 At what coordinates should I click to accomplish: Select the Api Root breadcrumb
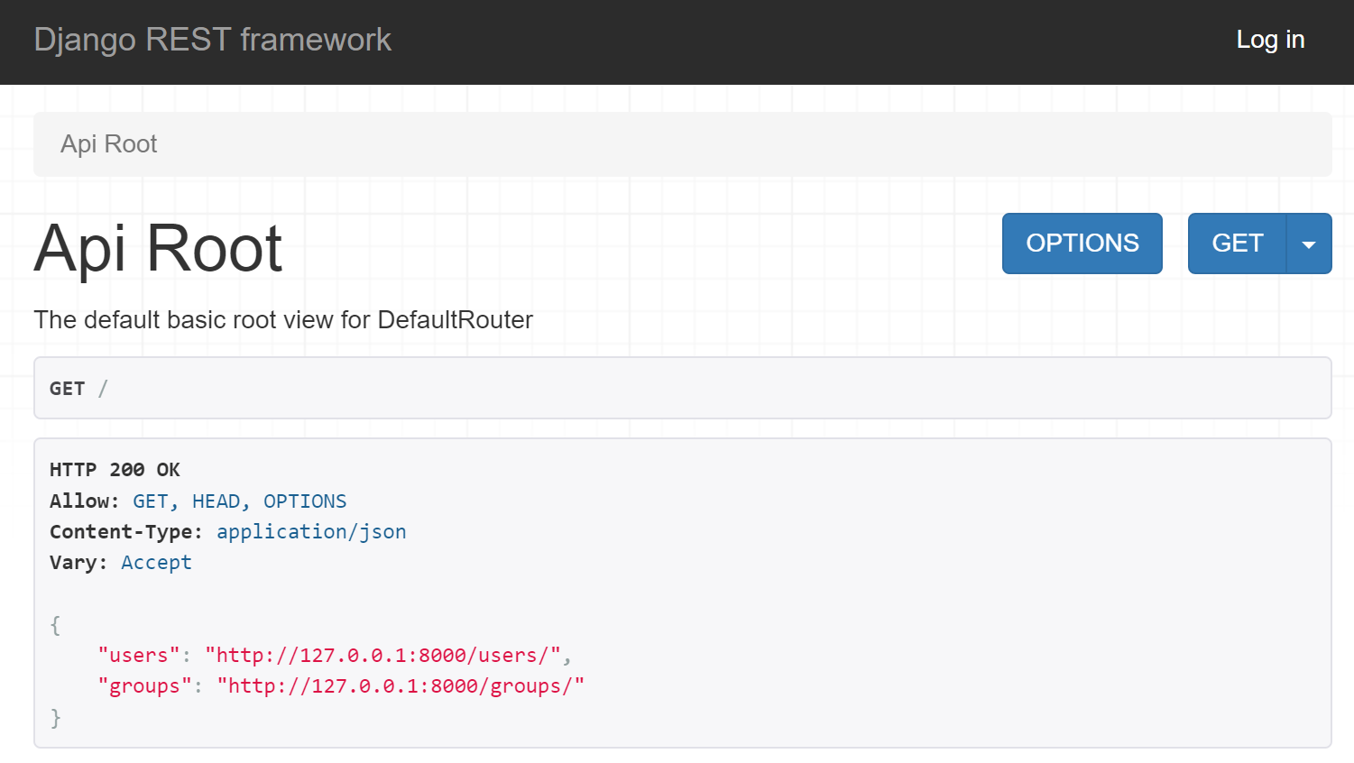coord(108,144)
